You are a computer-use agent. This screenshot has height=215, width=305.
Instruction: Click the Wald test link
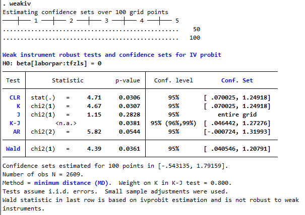pos(13,149)
